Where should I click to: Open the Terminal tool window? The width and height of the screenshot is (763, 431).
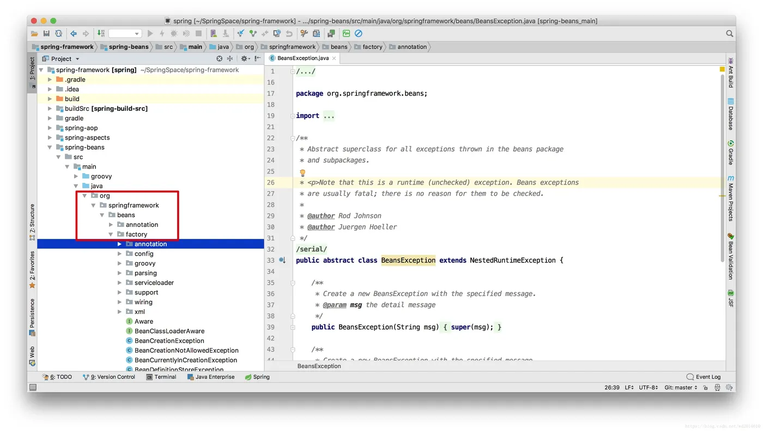(161, 377)
